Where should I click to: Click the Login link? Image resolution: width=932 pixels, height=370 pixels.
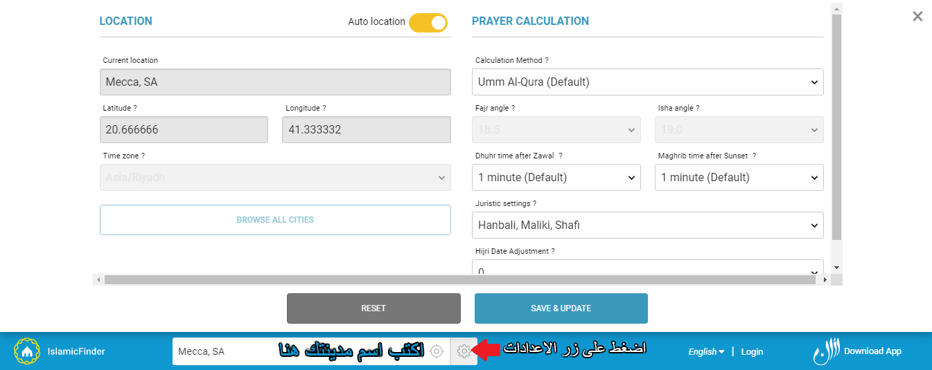pos(752,351)
